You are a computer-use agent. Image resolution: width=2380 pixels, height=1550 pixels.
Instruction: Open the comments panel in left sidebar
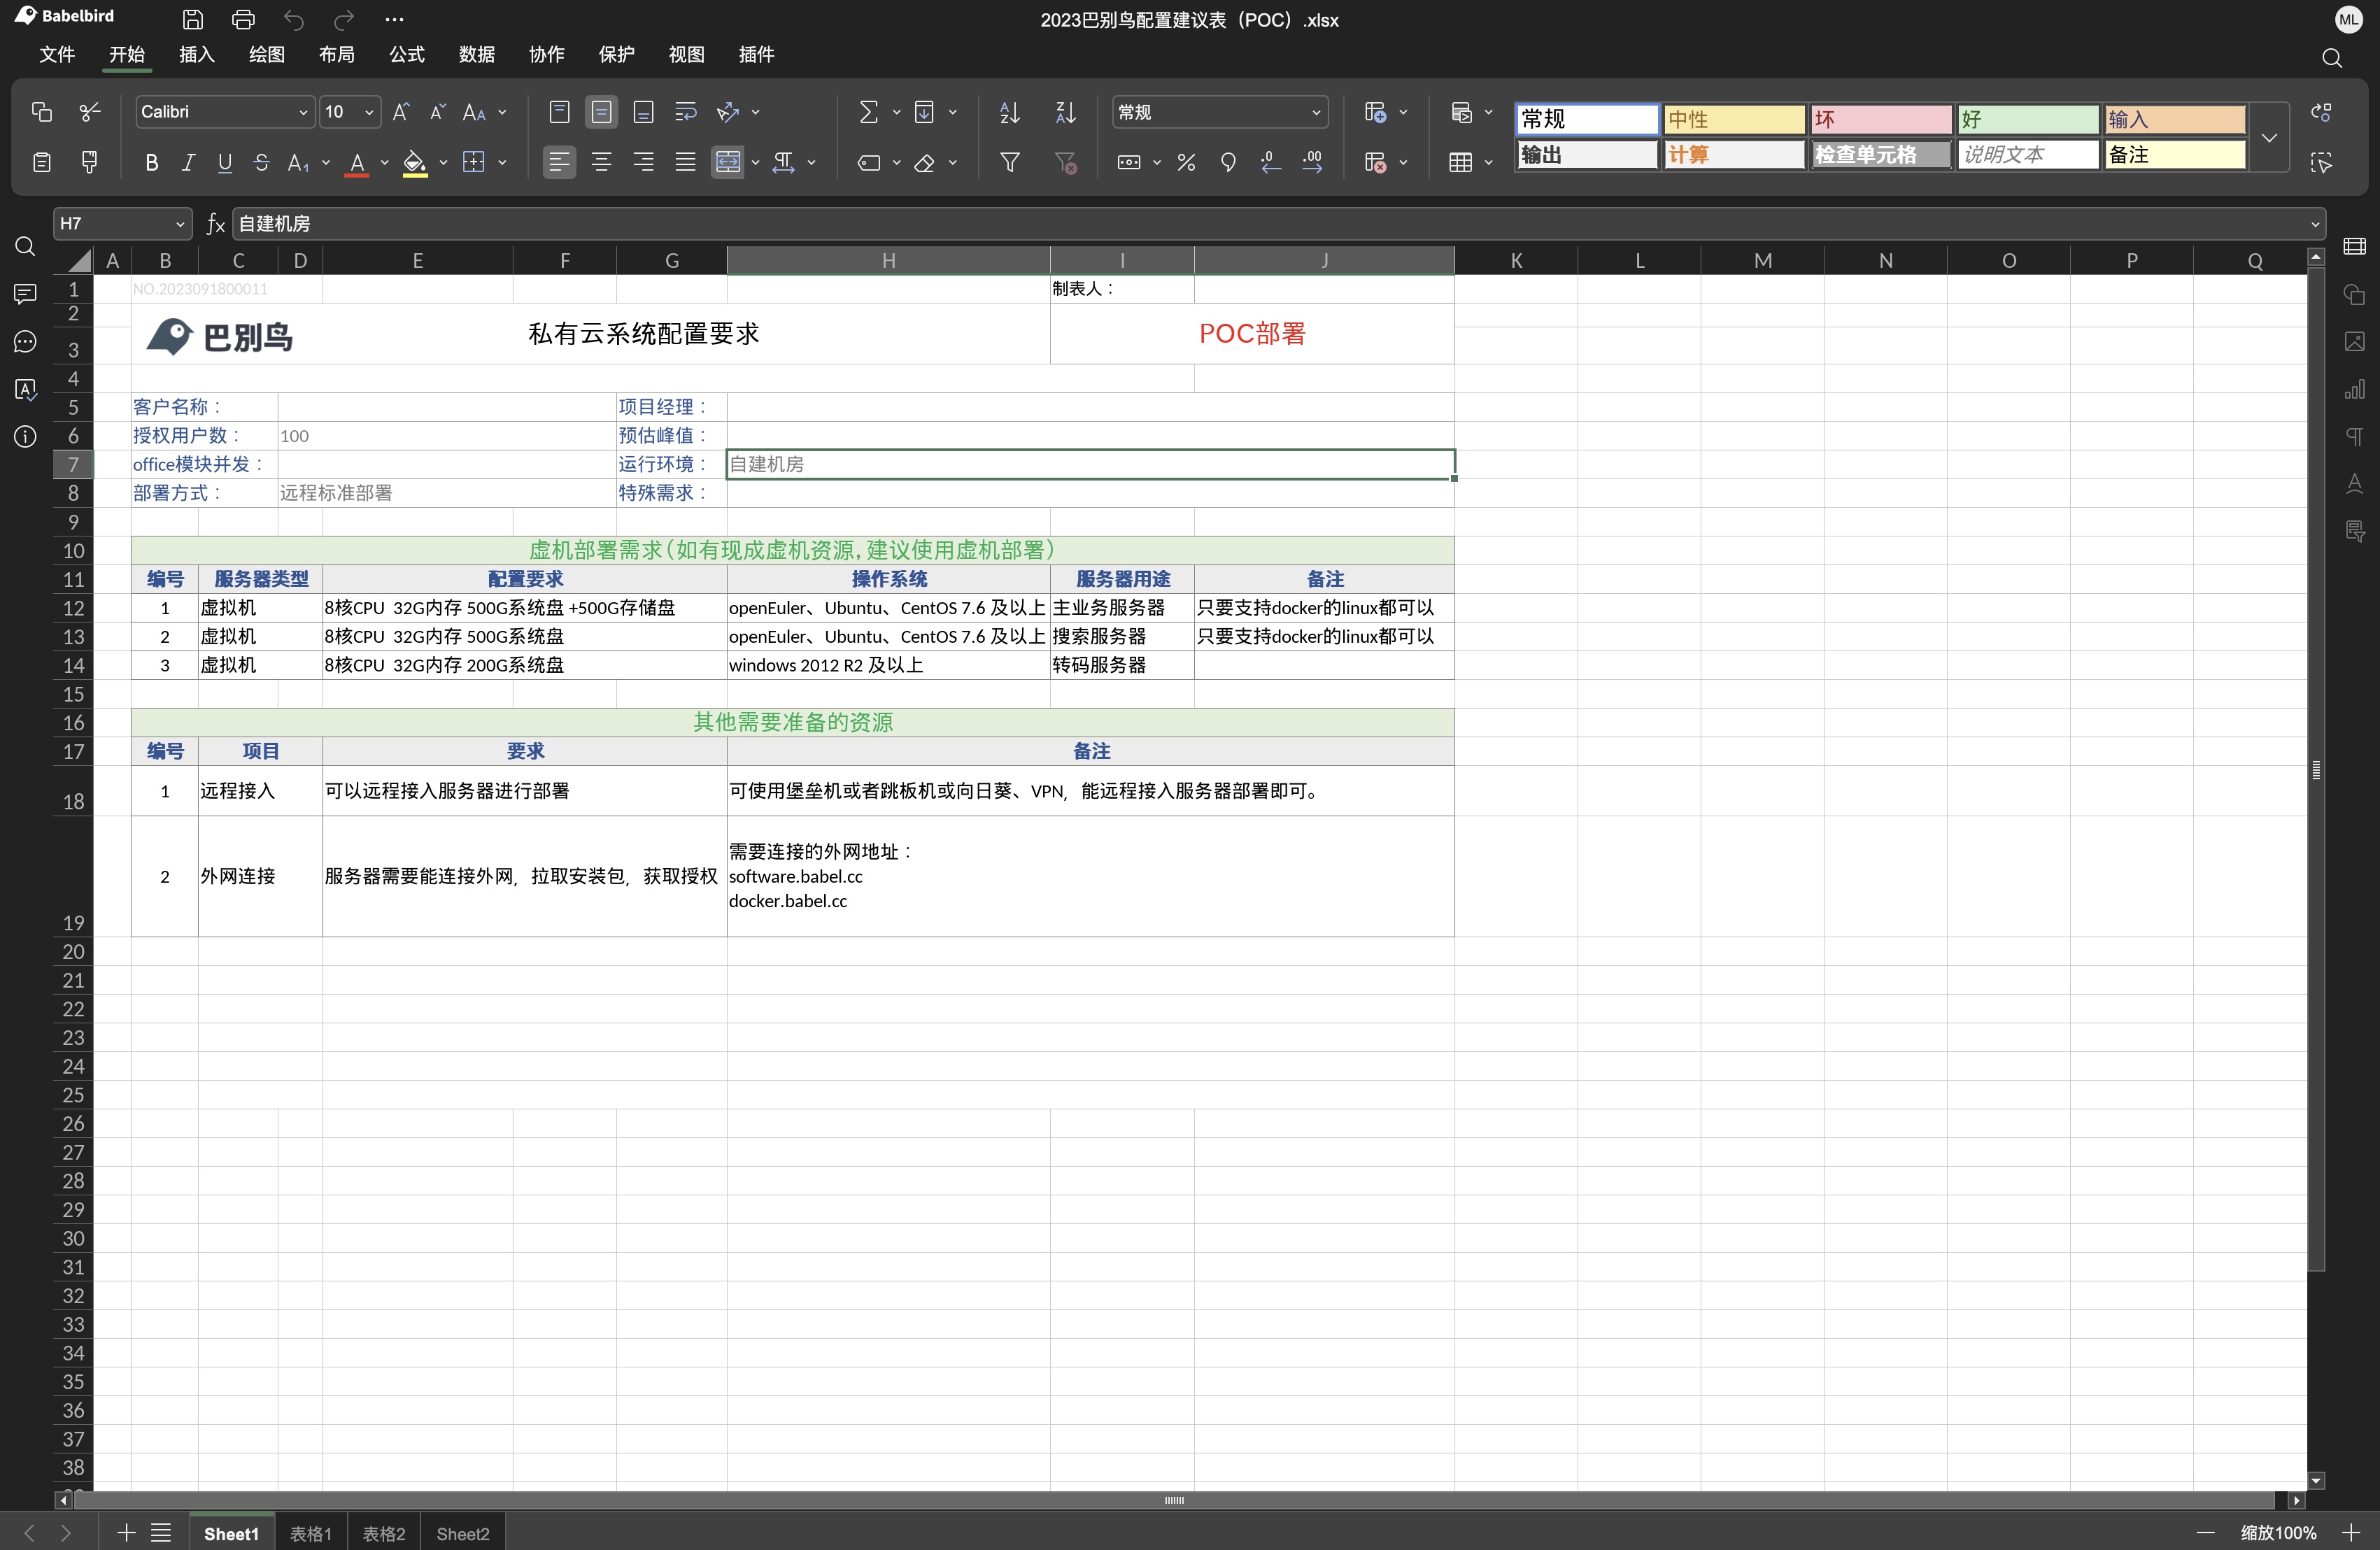[26, 294]
